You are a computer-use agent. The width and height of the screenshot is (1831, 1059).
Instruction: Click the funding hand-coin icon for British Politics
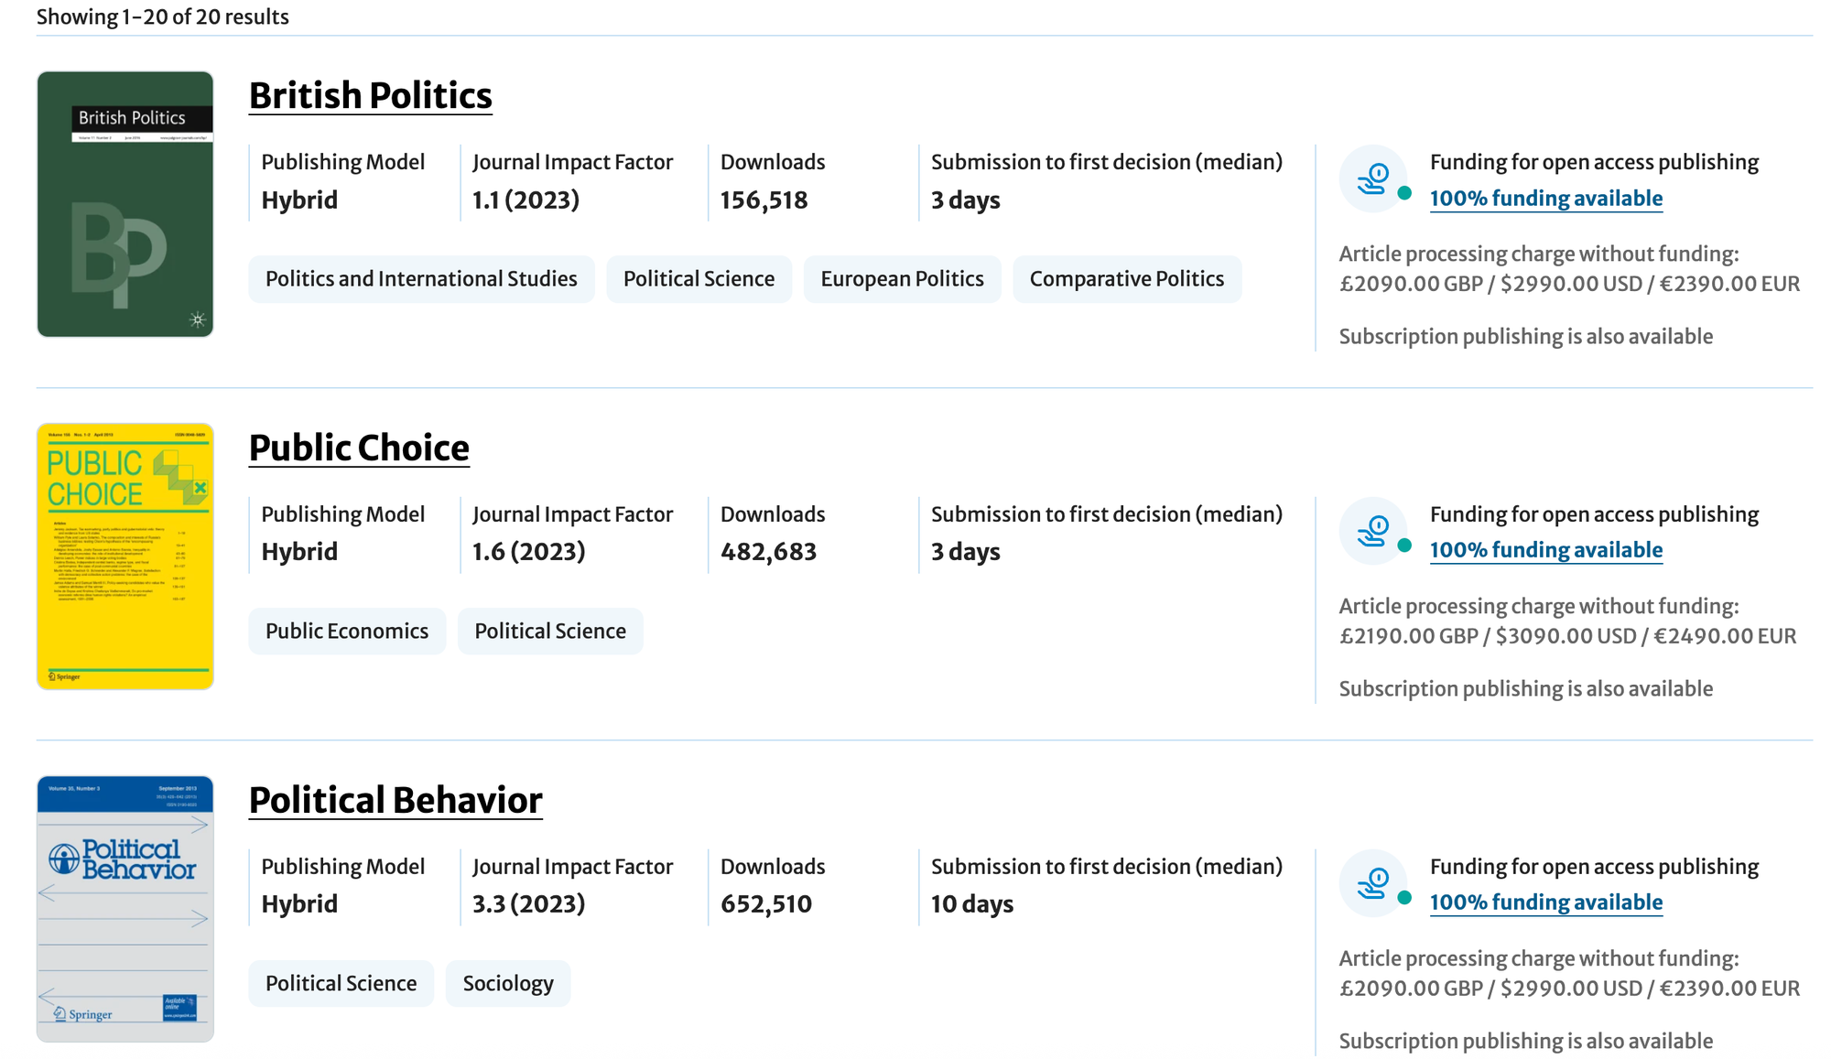[x=1373, y=178]
